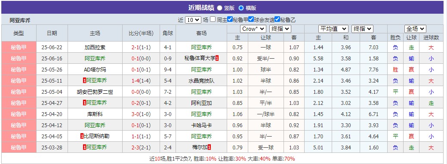Viewport: 447px width, 164px height.
Task: Uncheck the 秘鲁甲 filter checkbox
Action: click(230, 19)
